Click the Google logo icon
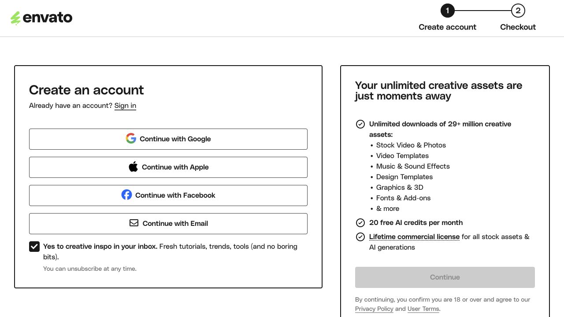The image size is (564, 317). coord(131,138)
